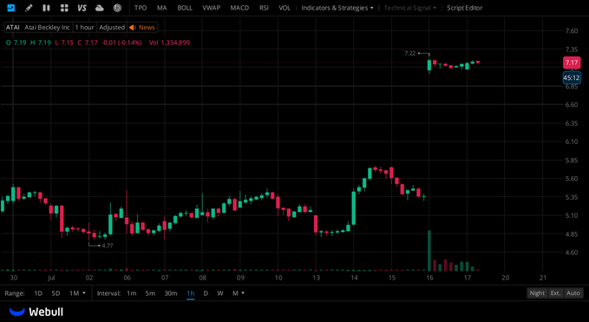Click the 4.77 low price label
Screen dimensions: 589x322
point(107,246)
